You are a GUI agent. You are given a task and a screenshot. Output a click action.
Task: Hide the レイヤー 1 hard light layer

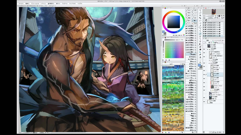coord(204,87)
